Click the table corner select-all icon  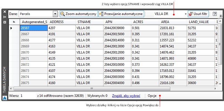14,22
